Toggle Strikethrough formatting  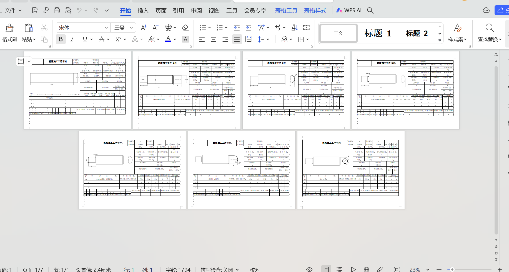click(x=102, y=39)
